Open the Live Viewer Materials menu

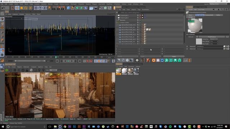pyautogui.click(x=26, y=67)
